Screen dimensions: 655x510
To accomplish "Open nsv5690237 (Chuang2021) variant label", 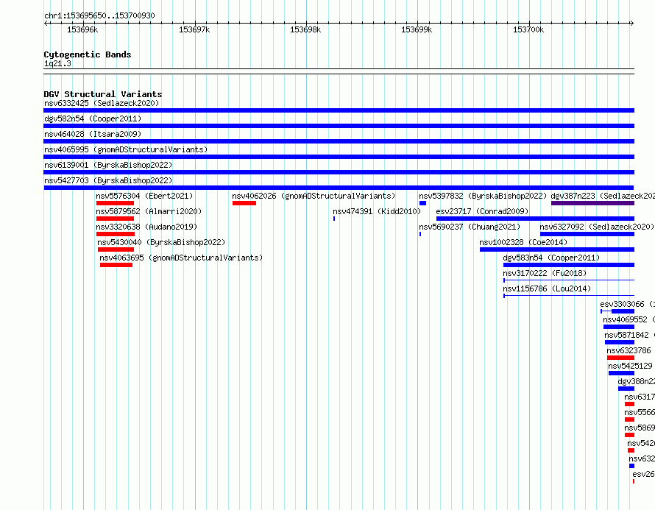I will 470,227.
